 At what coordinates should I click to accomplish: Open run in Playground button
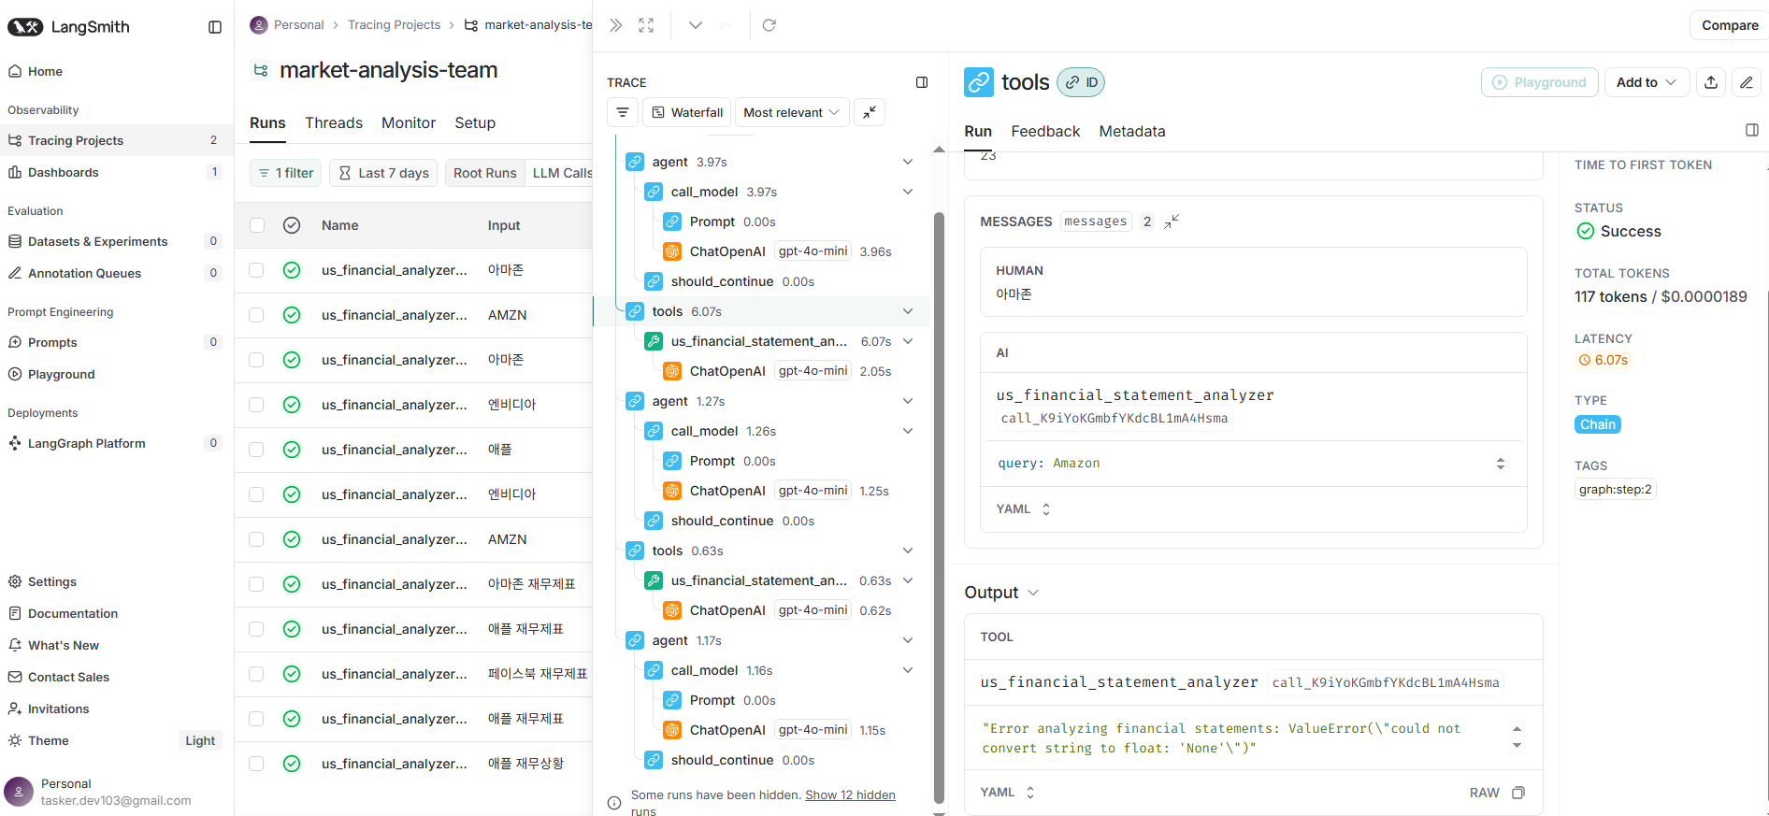pyautogui.click(x=1540, y=82)
